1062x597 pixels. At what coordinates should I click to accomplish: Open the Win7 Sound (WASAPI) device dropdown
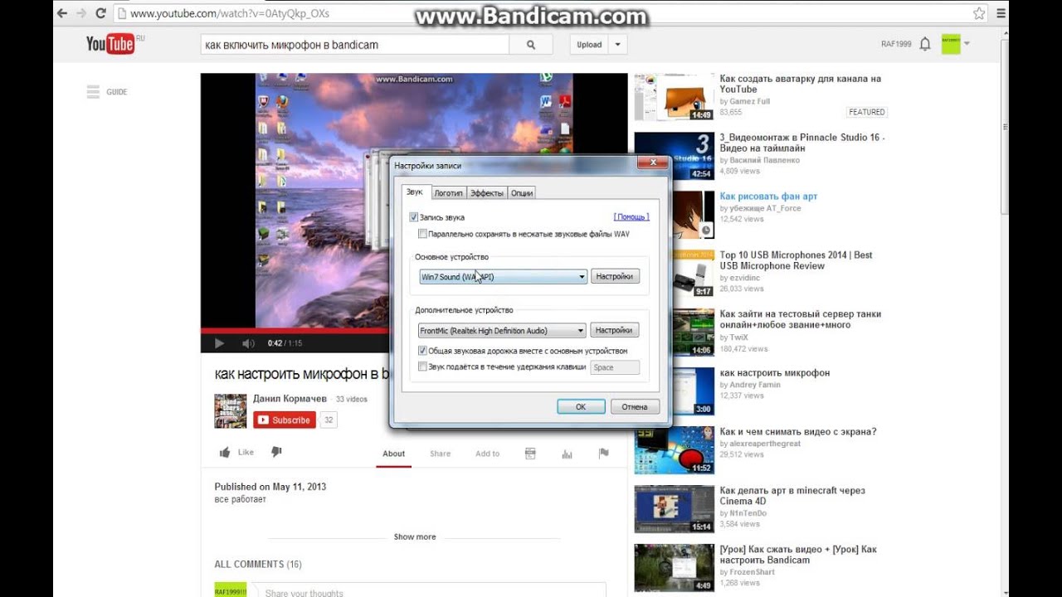click(x=503, y=277)
